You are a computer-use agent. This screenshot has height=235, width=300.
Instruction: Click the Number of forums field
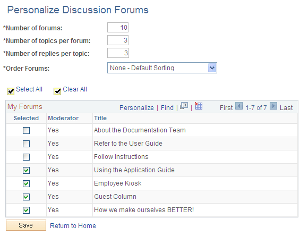118,28
